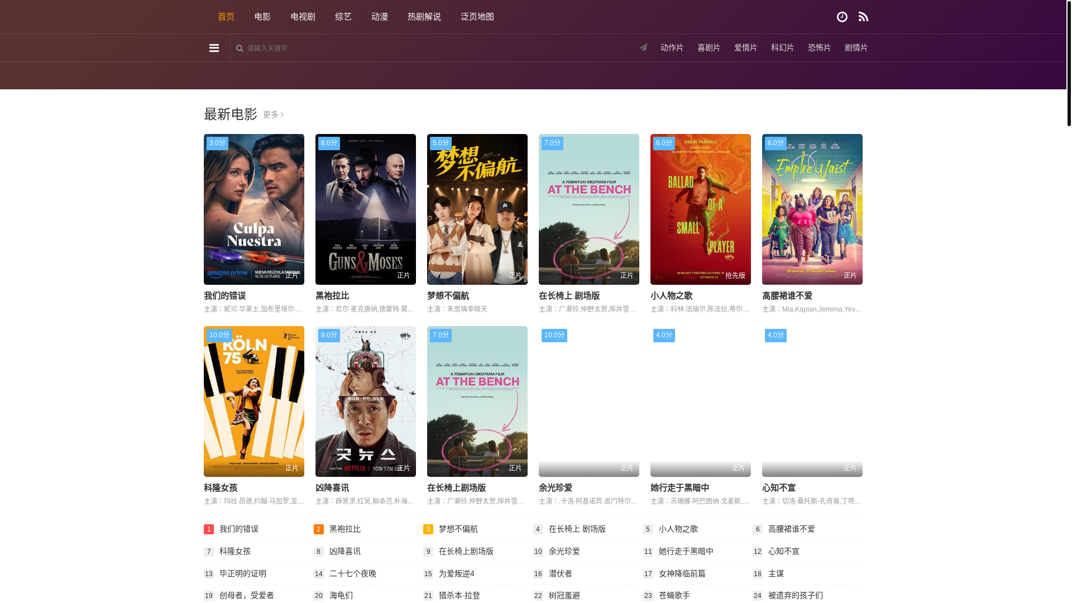
Task: Open ranked item 19 创母者，受爱者
Action: click(x=247, y=596)
